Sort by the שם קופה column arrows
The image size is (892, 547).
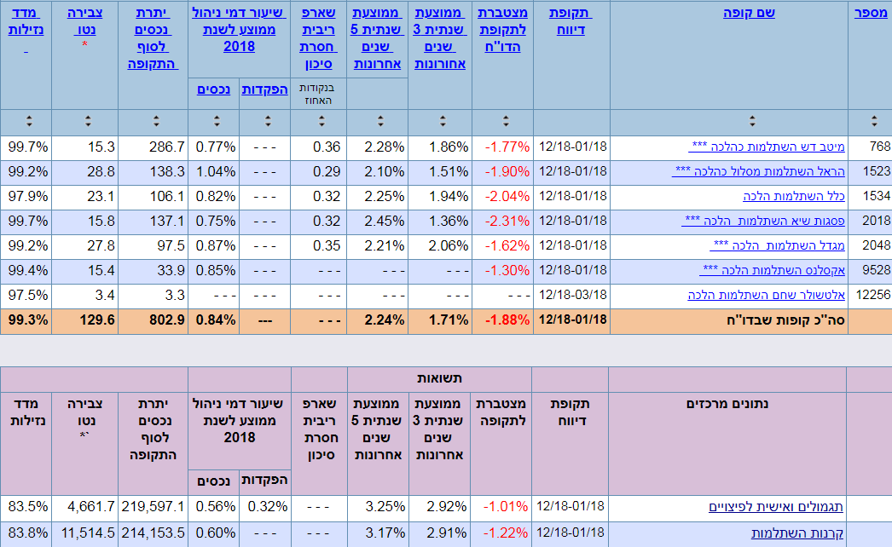752,121
